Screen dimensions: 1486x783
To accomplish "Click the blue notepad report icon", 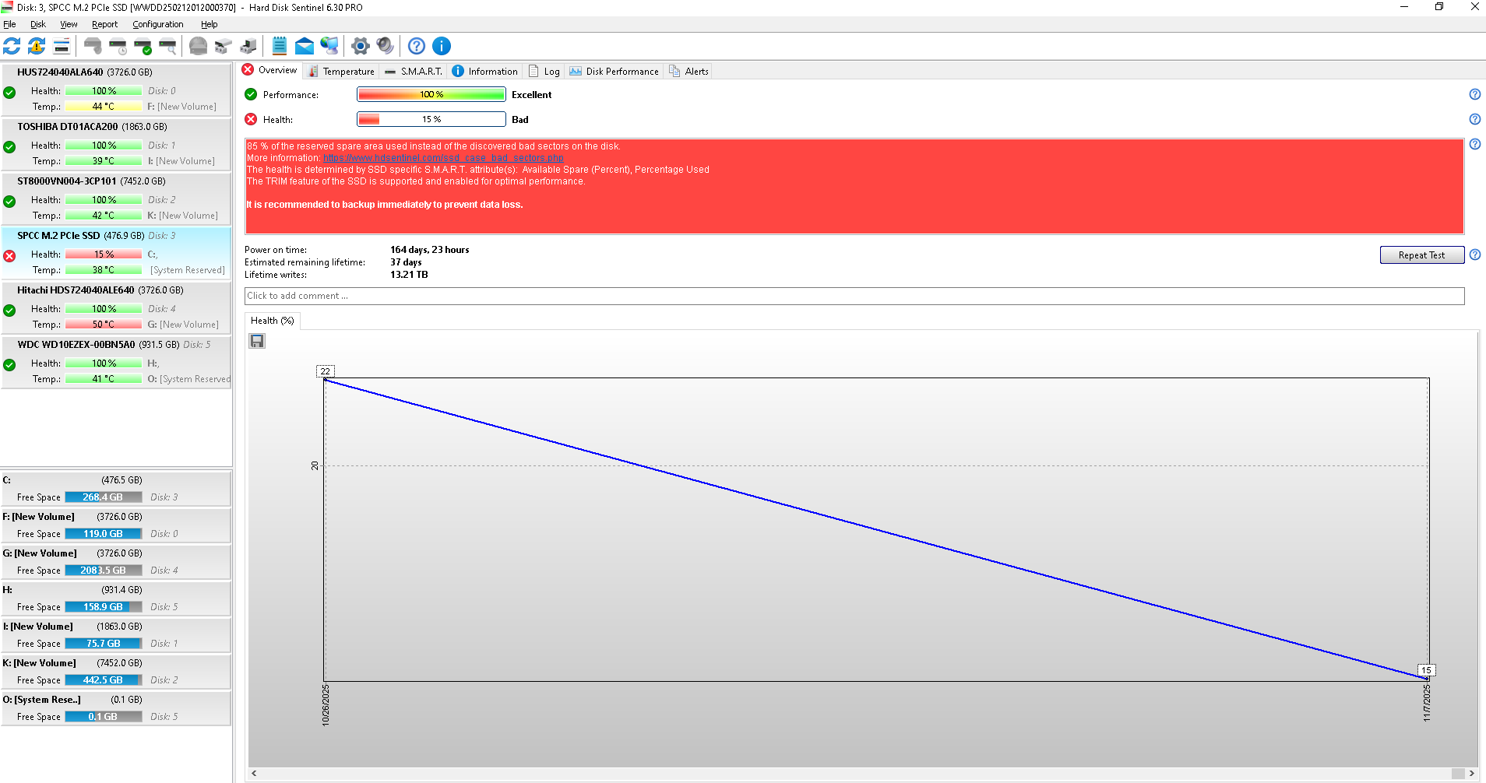I will coord(280,46).
